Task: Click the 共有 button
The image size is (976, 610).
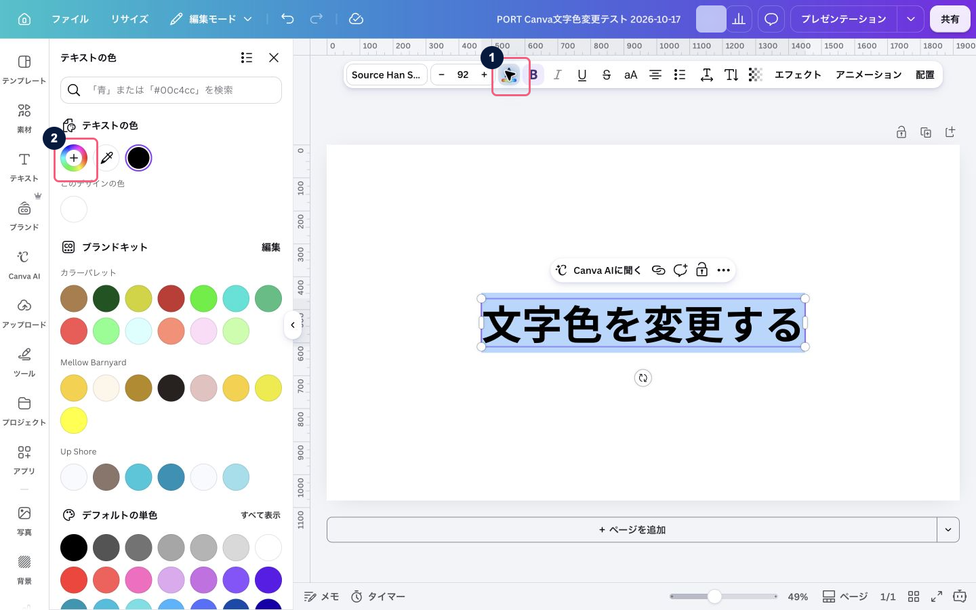Action: (950, 19)
